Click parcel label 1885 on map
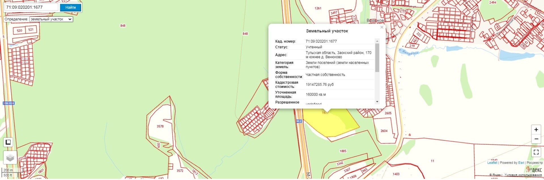 (x=343, y=151)
